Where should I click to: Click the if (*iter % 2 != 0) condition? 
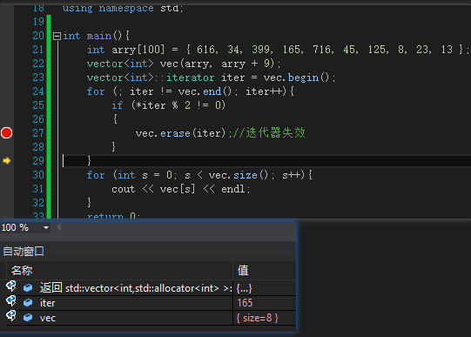[x=169, y=105]
